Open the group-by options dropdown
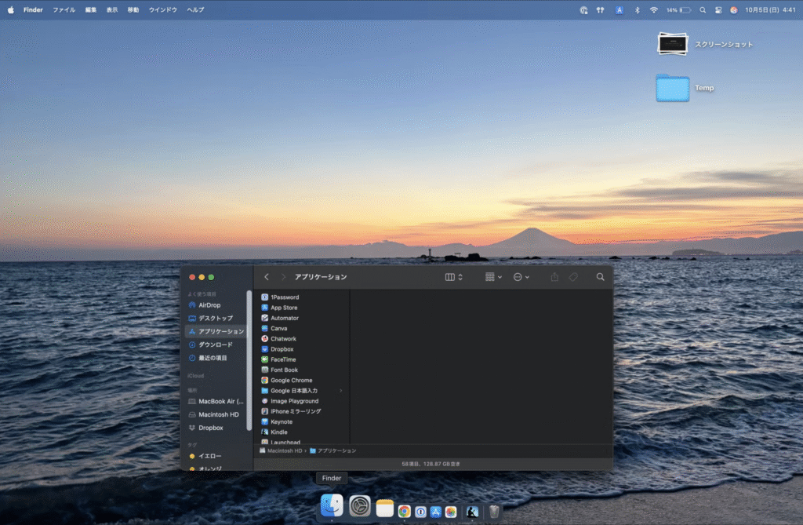Image resolution: width=803 pixels, height=525 pixels. pyautogui.click(x=493, y=277)
